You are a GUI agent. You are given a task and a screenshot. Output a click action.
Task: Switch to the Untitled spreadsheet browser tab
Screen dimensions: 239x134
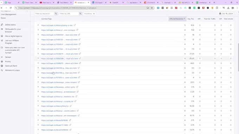203,2
